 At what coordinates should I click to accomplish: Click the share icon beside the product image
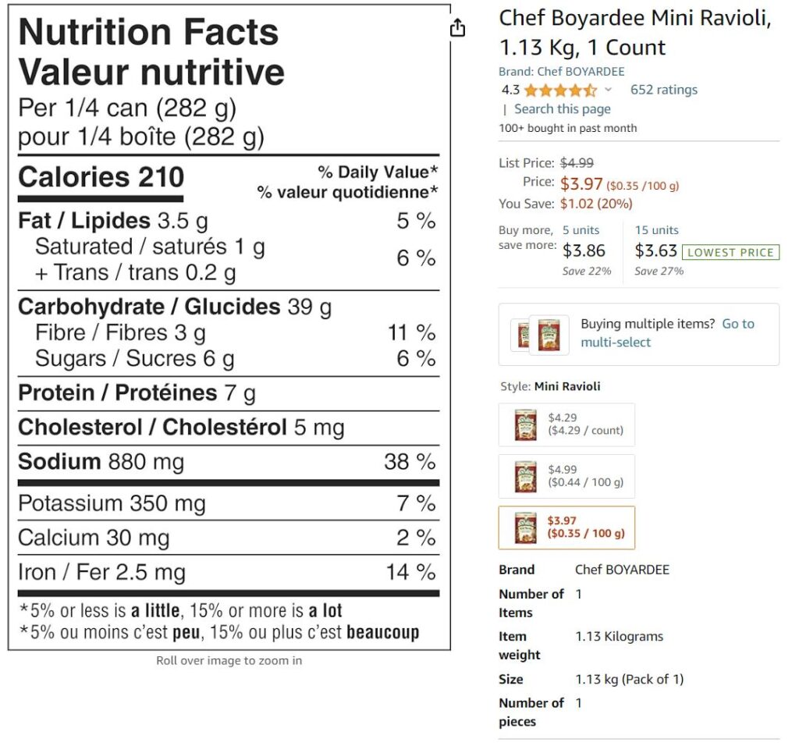(457, 28)
